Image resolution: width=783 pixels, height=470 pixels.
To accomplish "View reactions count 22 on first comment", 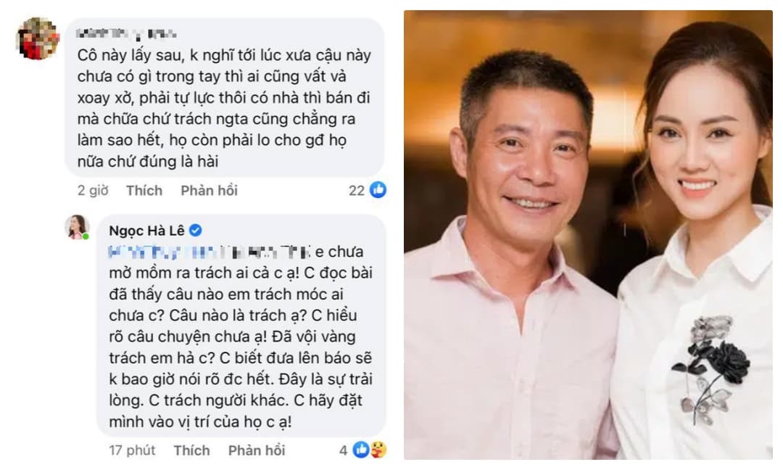I will pyautogui.click(x=357, y=190).
